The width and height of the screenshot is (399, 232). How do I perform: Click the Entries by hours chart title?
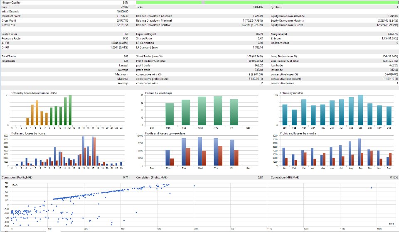click(x=34, y=93)
